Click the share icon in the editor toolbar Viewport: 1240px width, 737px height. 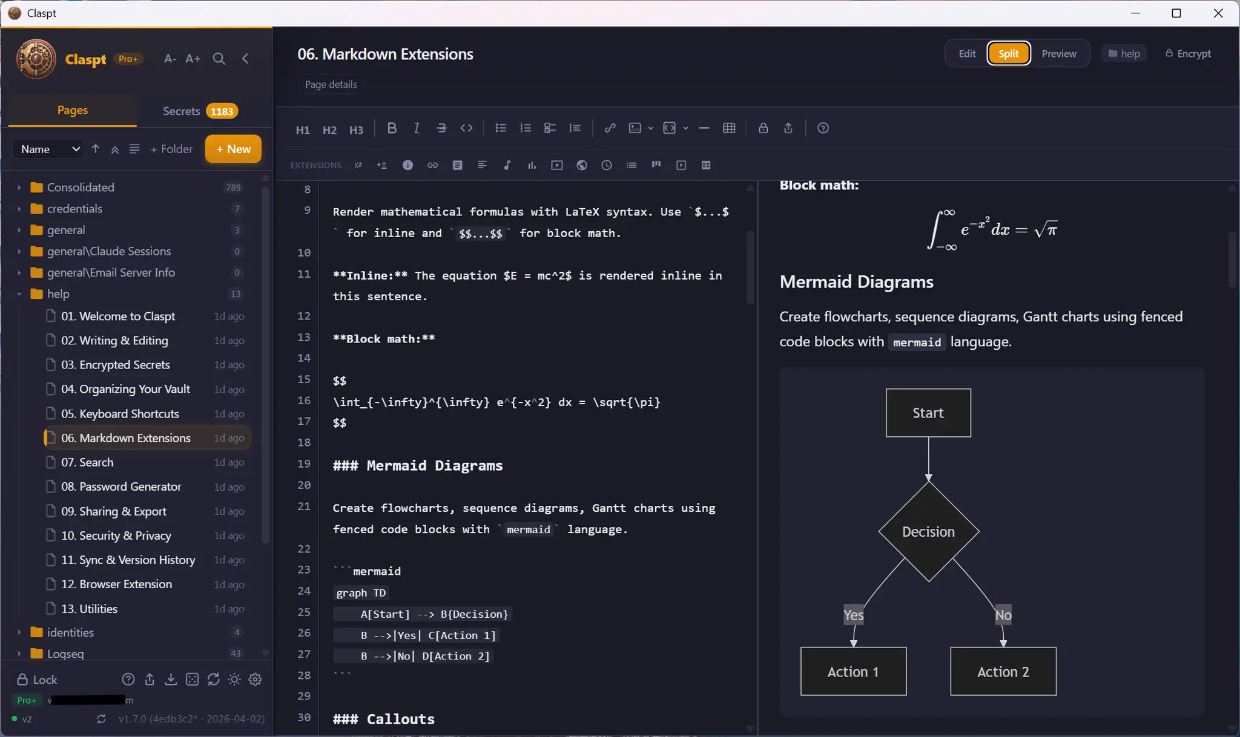pos(788,128)
